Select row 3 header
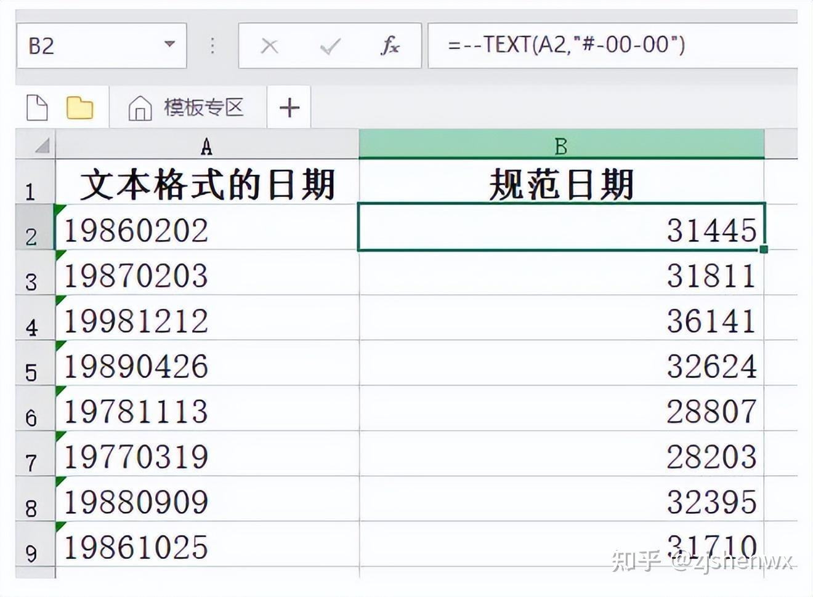The image size is (813, 597). [x=35, y=273]
